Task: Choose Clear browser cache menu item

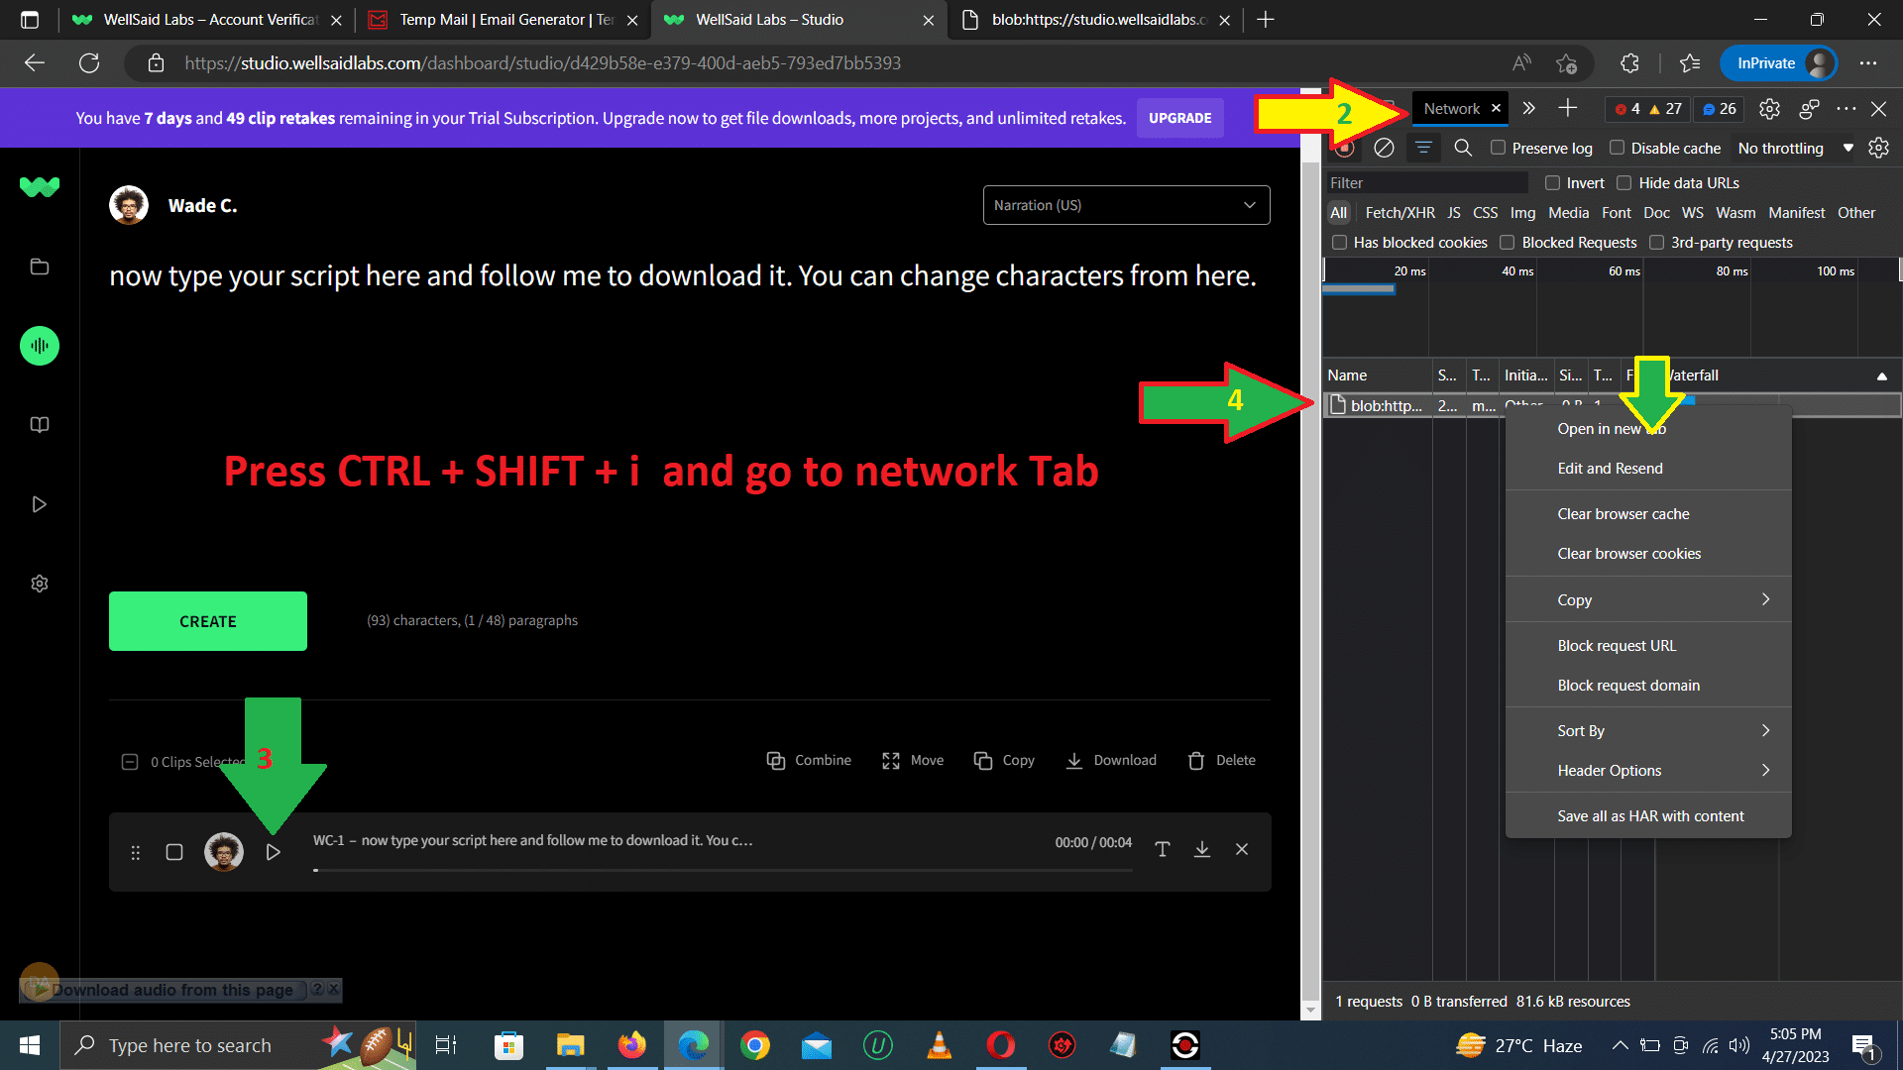Action: [1649, 514]
